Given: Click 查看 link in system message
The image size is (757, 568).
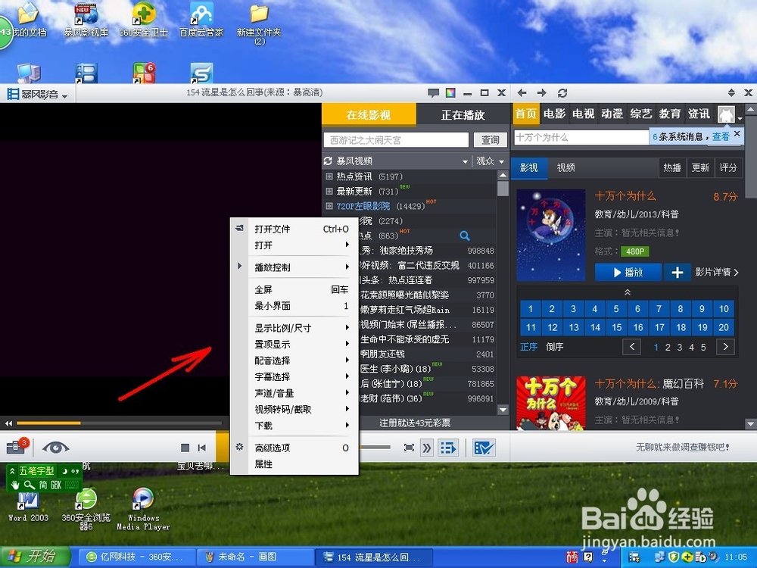Looking at the screenshot, I should click(x=721, y=136).
